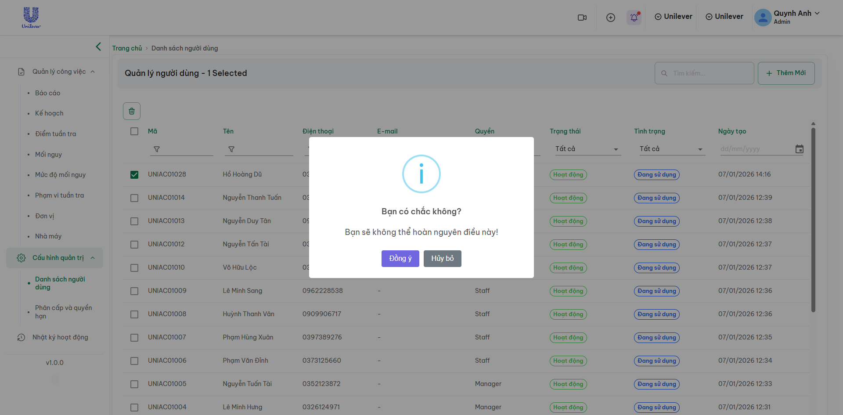The image size is (843, 415).
Task: Open the notification bell icon
Action: (634, 18)
